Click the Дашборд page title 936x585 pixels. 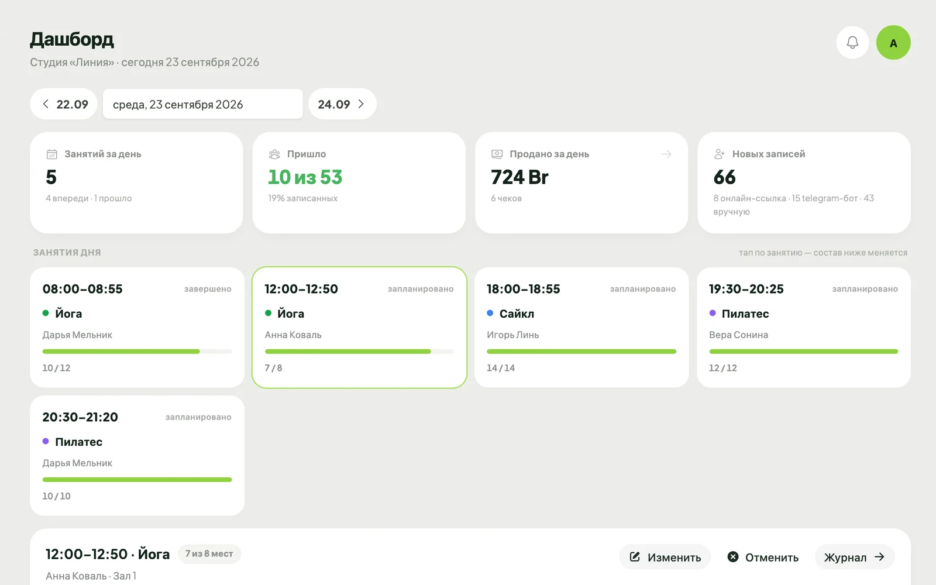point(72,39)
